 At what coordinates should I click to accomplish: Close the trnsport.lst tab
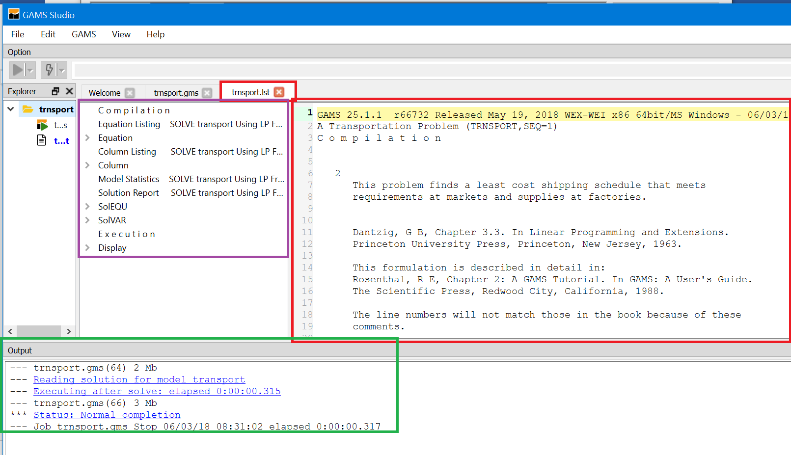click(279, 92)
